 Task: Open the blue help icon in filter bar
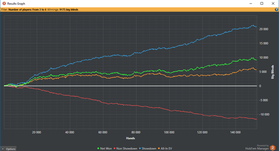[x=276, y=10]
